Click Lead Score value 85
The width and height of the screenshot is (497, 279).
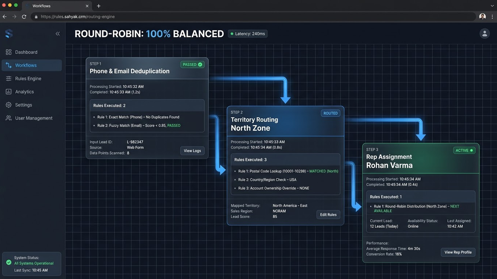[275, 217]
